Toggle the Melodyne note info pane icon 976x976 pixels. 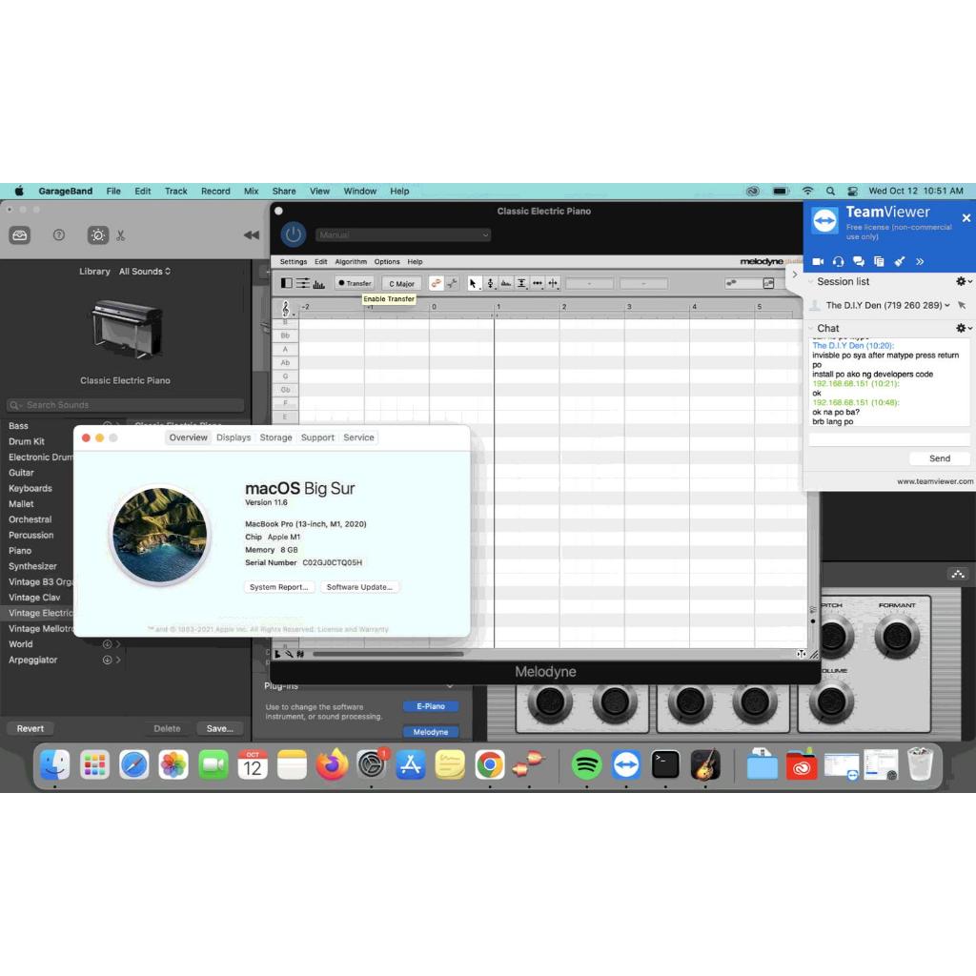pyautogui.click(x=288, y=283)
